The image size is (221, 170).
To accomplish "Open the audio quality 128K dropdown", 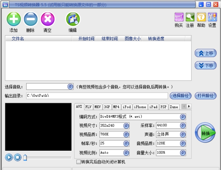I will (x=183, y=143).
